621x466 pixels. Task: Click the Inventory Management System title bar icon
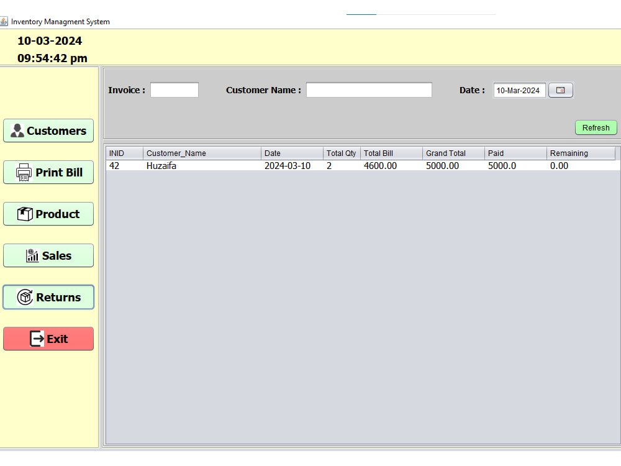click(5, 21)
